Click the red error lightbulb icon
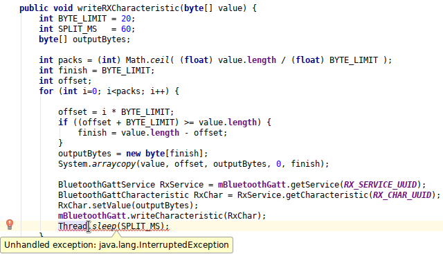Viewport: 443px width, 254px height. [x=10, y=225]
